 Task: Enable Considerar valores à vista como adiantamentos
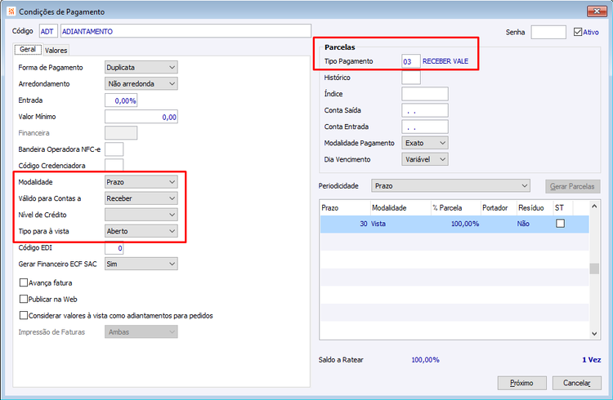pyautogui.click(x=24, y=315)
